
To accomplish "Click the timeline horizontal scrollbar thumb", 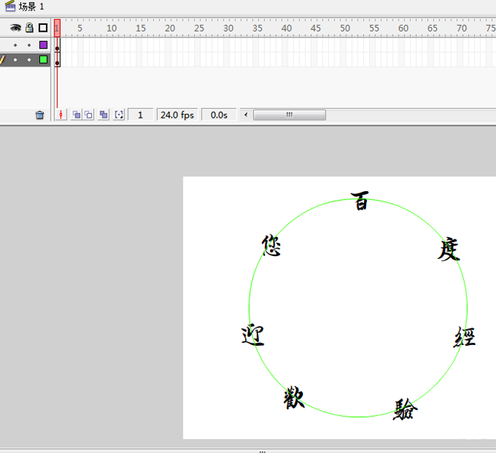I will pyautogui.click(x=289, y=115).
